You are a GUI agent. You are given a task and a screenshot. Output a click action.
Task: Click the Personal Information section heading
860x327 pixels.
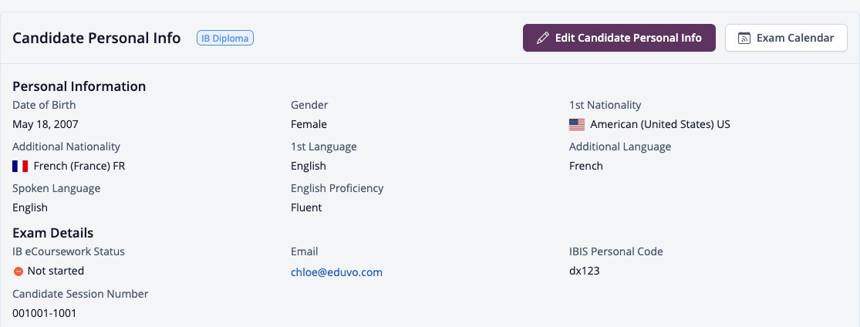(x=79, y=86)
